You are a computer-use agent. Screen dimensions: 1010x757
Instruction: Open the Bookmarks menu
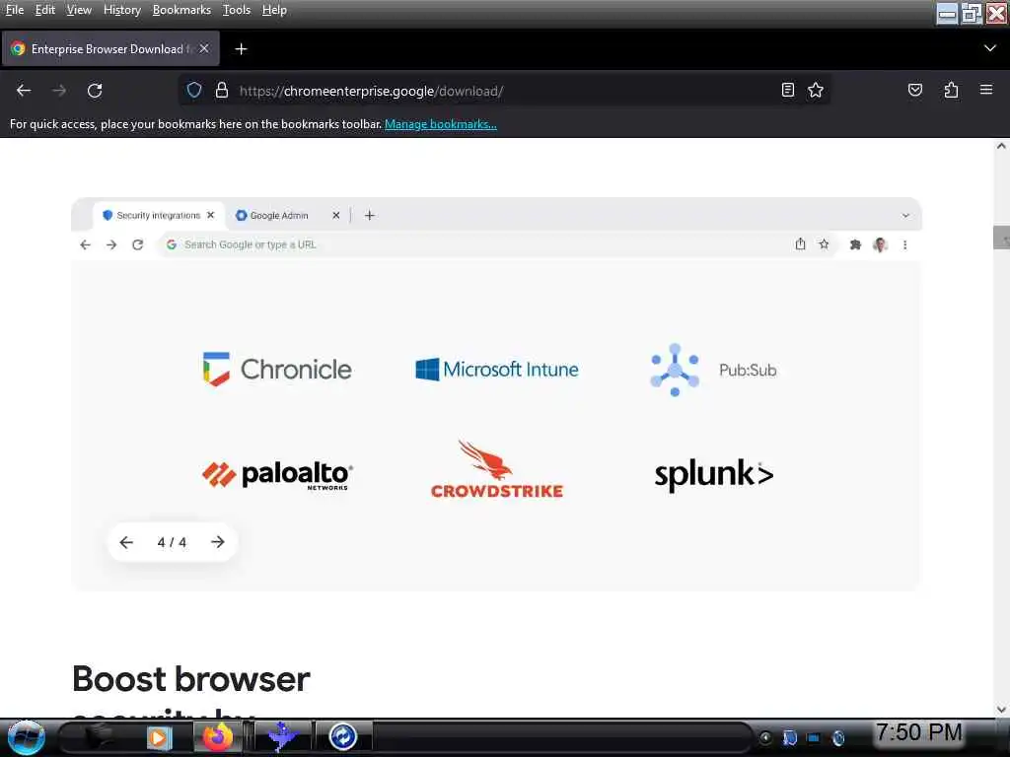181,10
